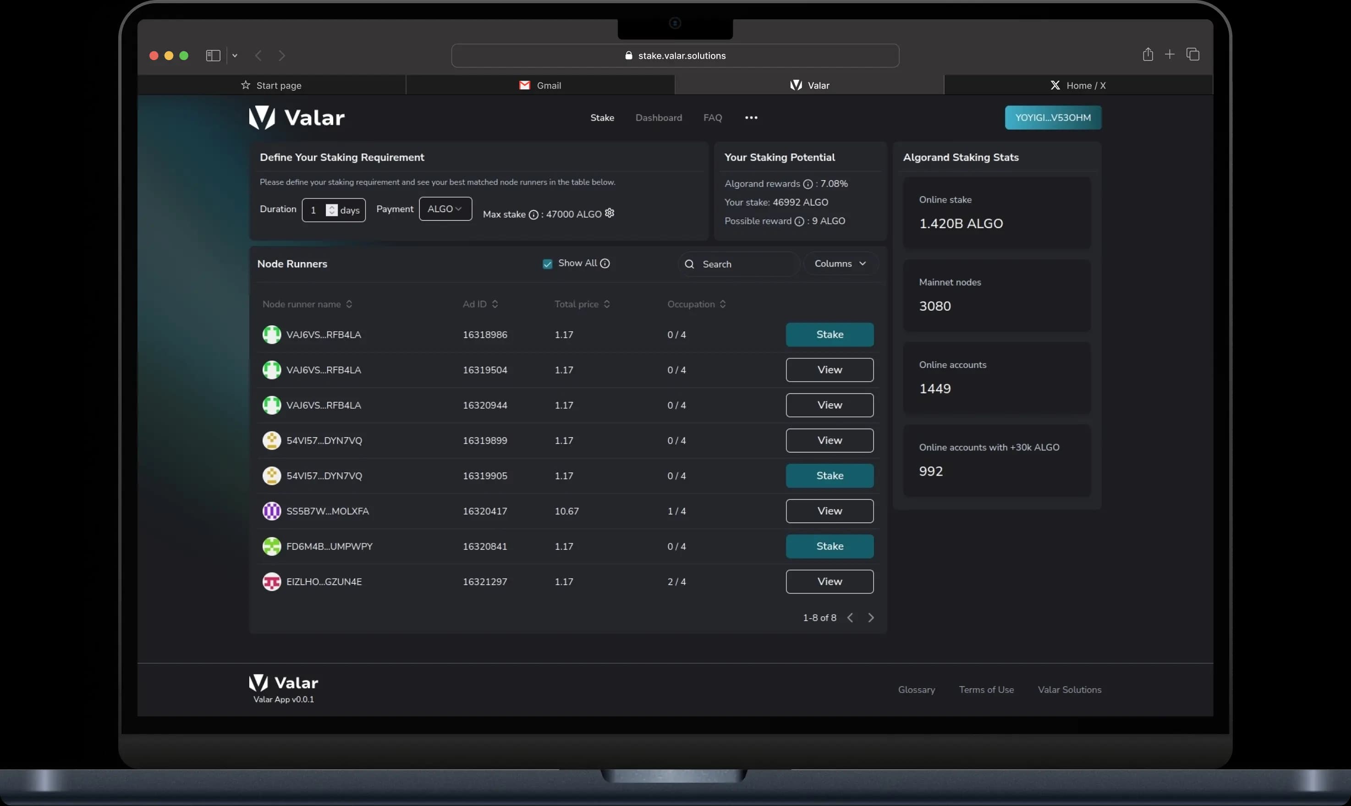The height and width of the screenshot is (806, 1351).
Task: Click the stake.valar.solutions address bar
Action: click(x=675, y=55)
